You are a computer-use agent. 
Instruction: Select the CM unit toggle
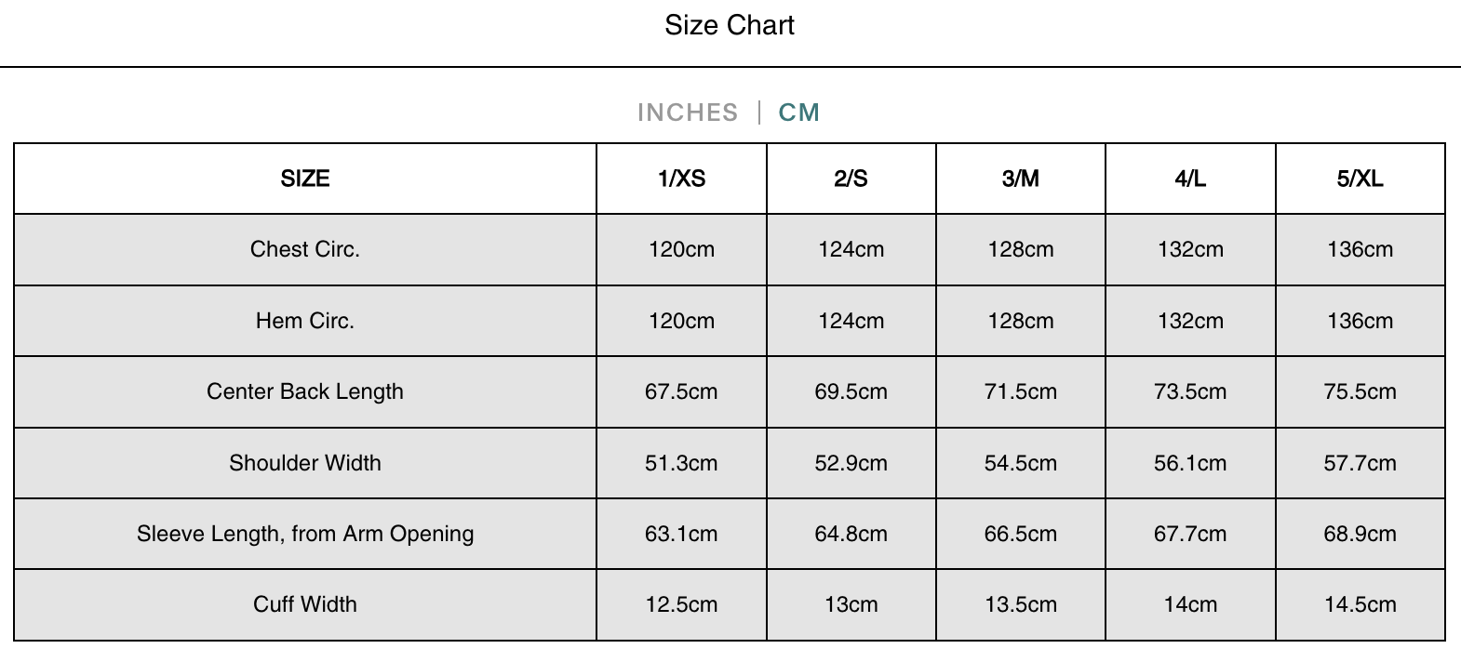[x=798, y=113]
